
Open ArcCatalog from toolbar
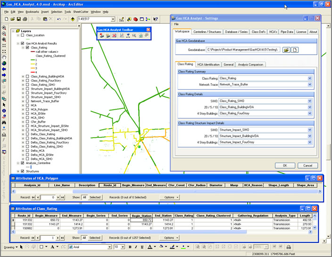[x=129, y=19]
